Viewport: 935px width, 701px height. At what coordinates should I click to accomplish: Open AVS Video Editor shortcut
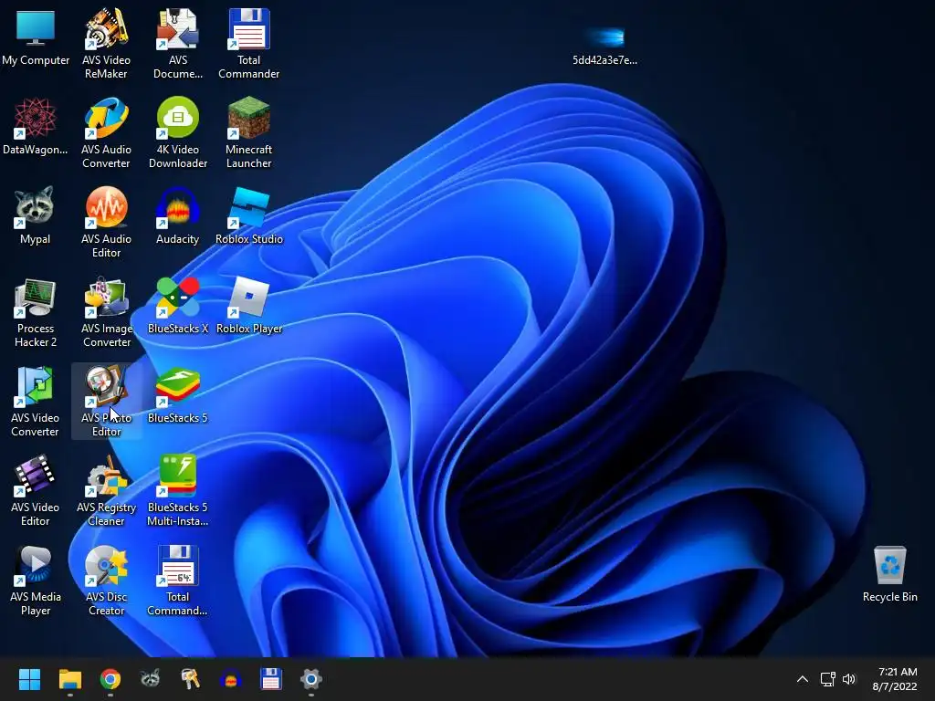(x=36, y=490)
